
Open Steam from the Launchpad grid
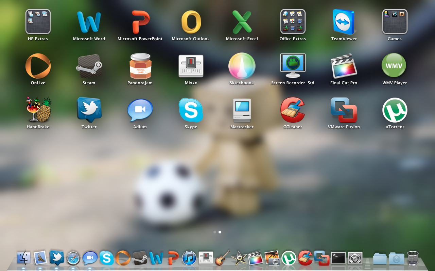(x=89, y=66)
